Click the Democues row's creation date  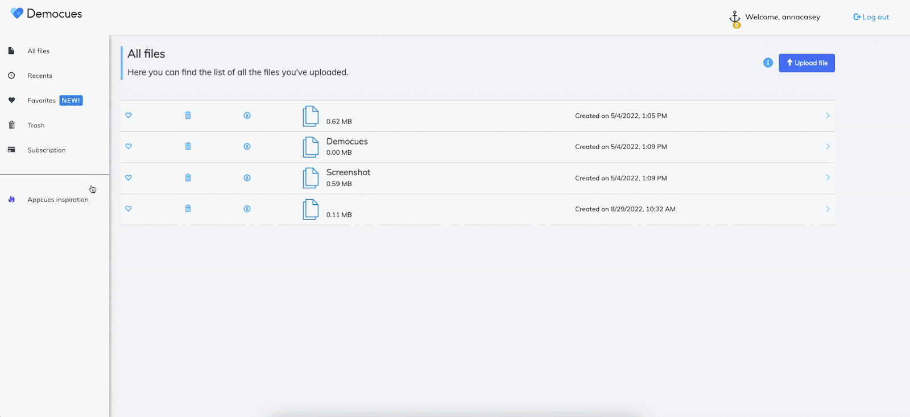pos(621,147)
